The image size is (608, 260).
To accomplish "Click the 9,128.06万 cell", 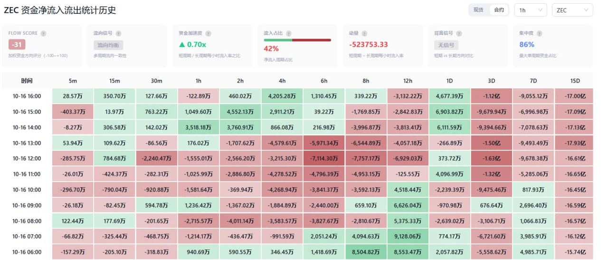I will [x=408, y=237].
